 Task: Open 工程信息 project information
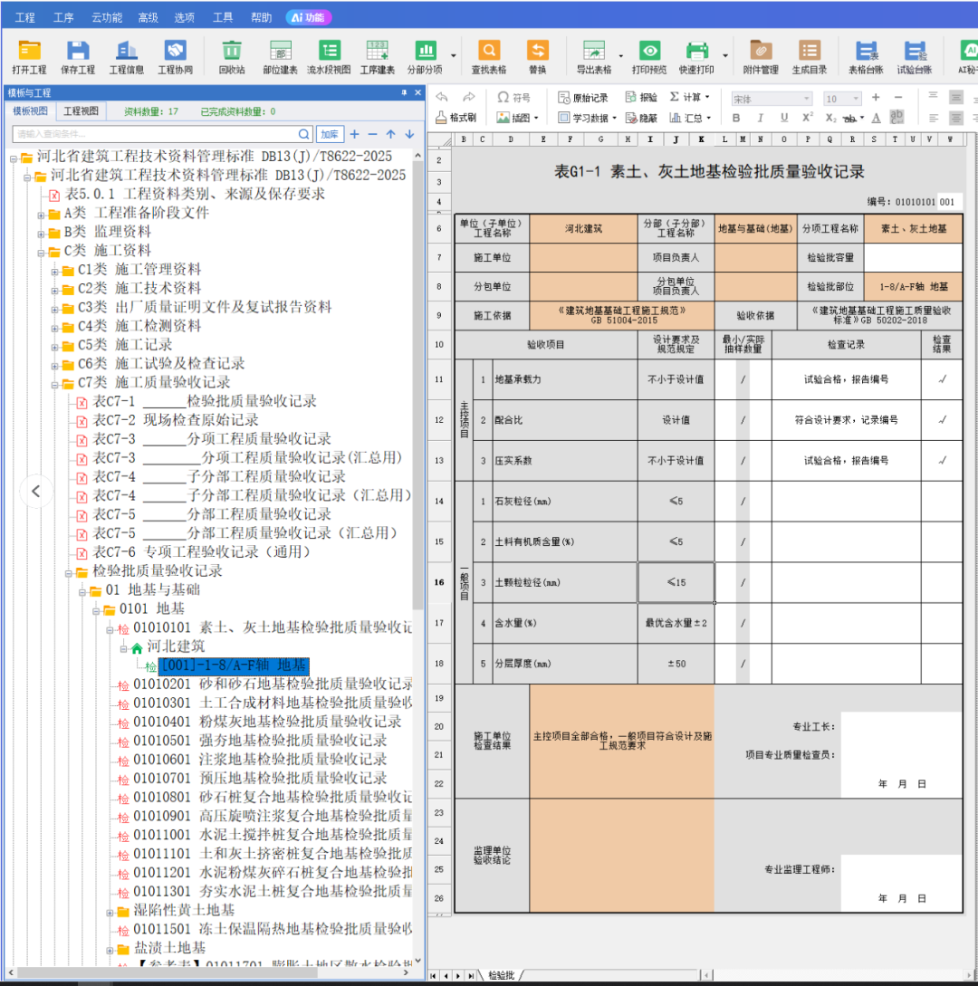pos(127,57)
